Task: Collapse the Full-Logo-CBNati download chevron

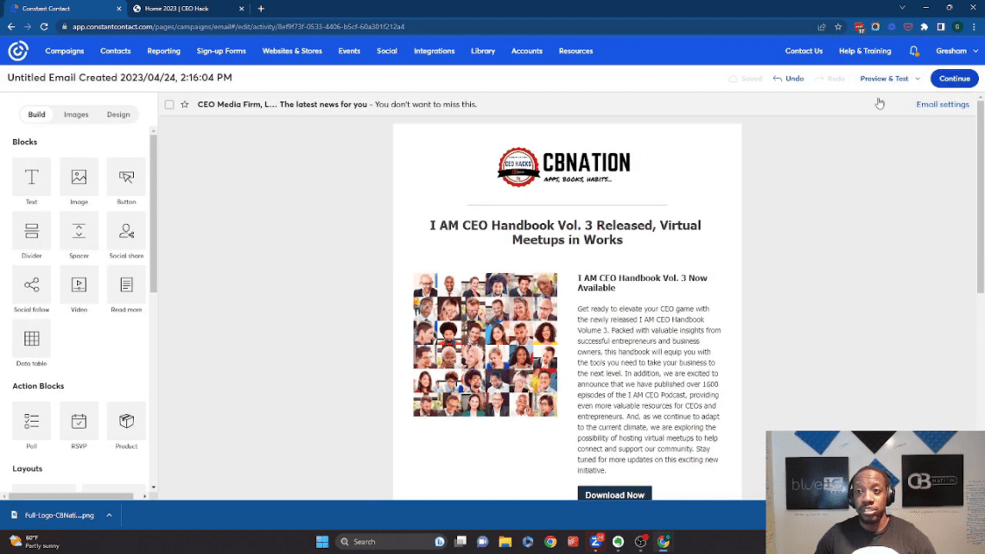Action: [x=109, y=513]
